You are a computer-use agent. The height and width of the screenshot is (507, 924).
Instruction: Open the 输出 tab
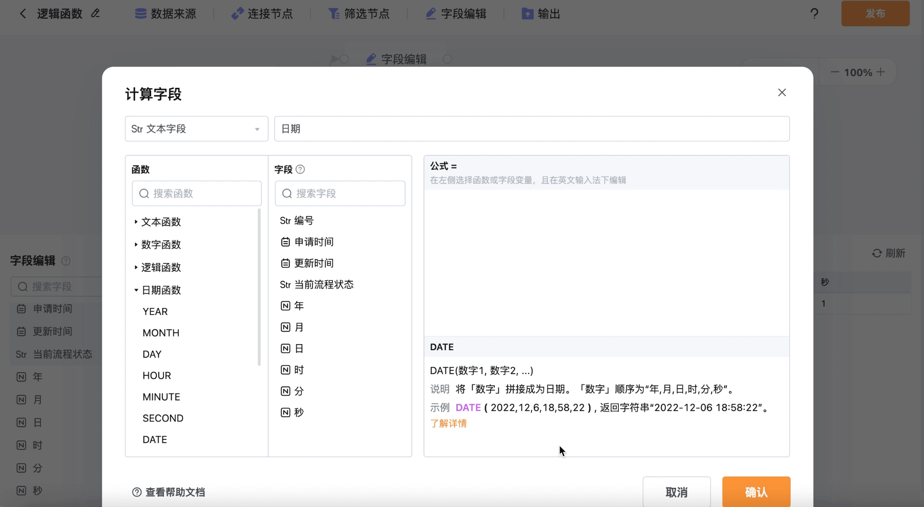(541, 14)
